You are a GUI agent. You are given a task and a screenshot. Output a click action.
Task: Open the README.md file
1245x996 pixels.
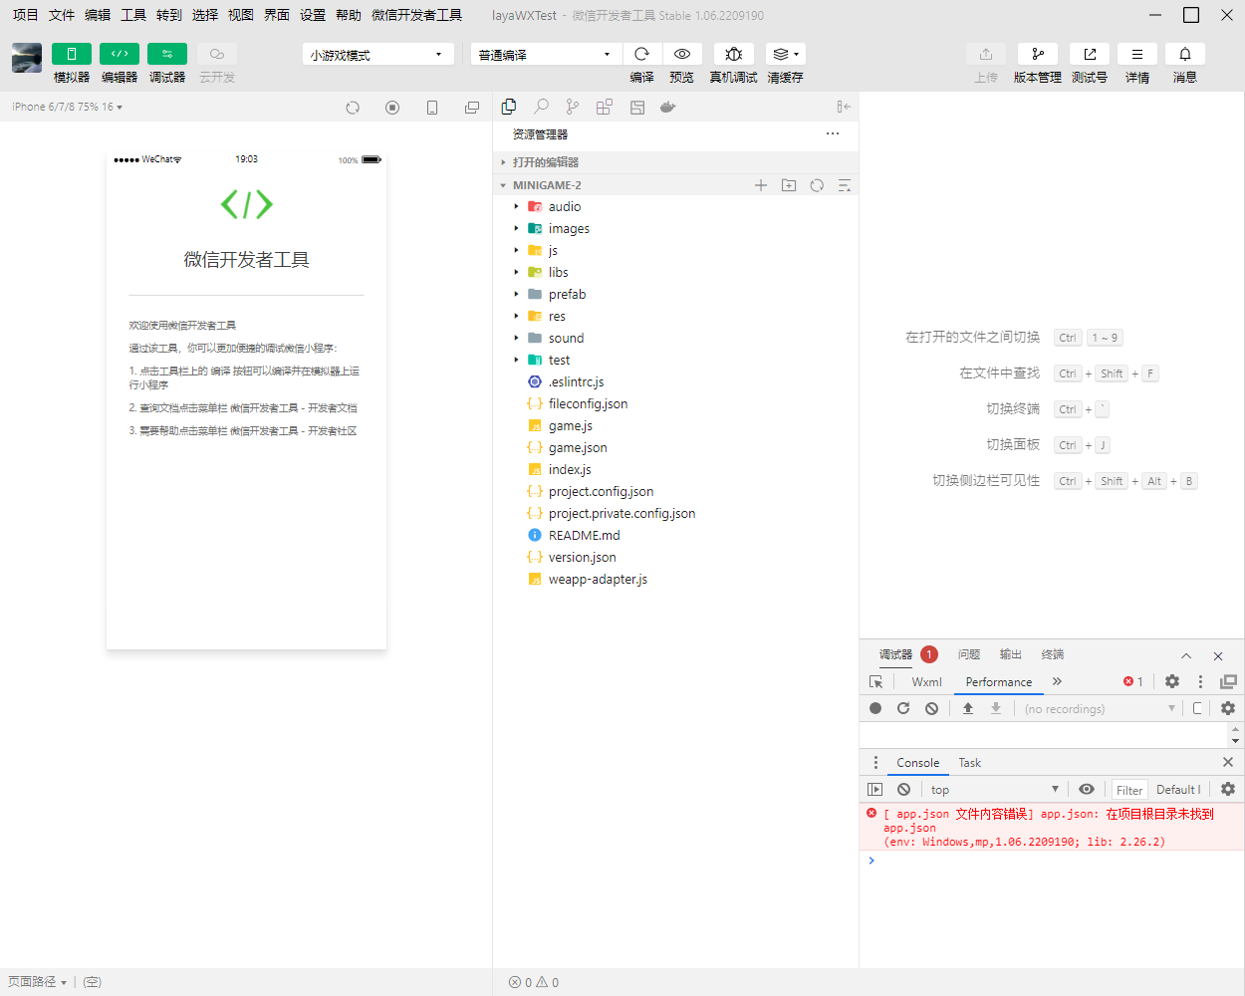(x=675, y=535)
